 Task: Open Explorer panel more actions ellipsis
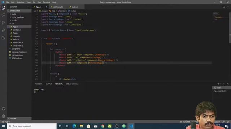click(x=28, y=7)
